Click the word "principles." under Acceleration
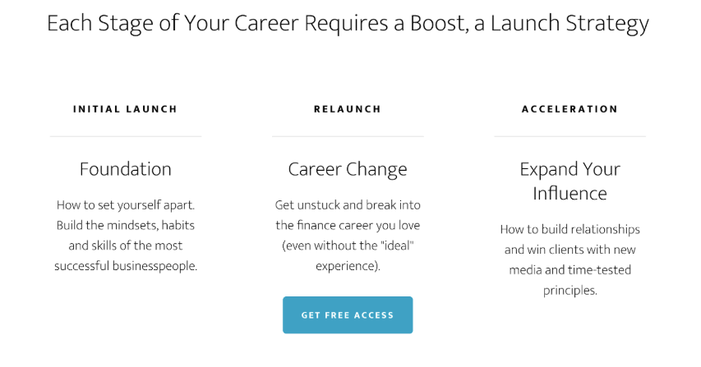 click(x=570, y=291)
